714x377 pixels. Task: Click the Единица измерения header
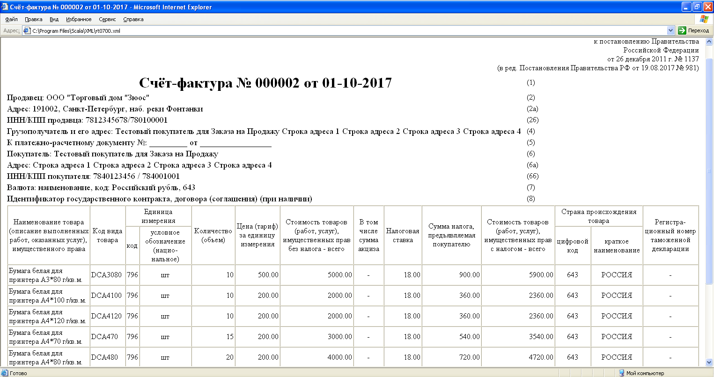[x=159, y=216]
